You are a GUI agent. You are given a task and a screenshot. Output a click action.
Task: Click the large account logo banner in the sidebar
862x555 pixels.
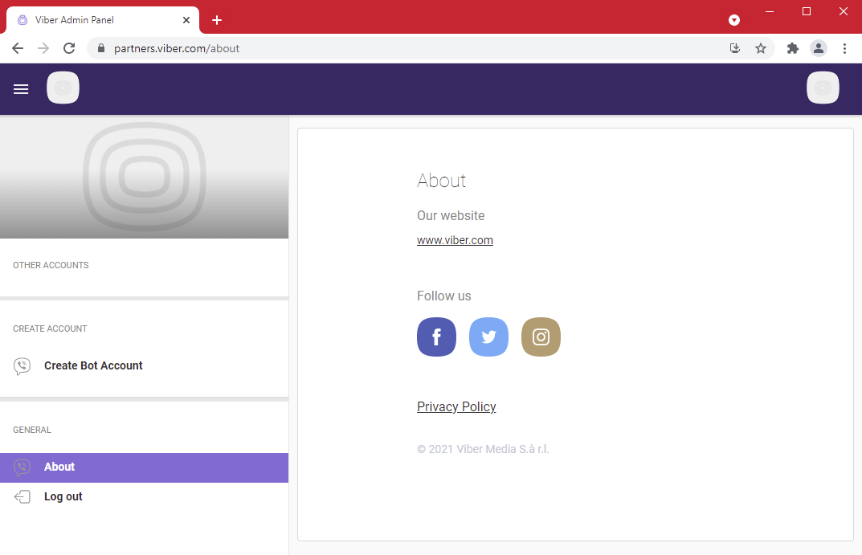pos(145,177)
